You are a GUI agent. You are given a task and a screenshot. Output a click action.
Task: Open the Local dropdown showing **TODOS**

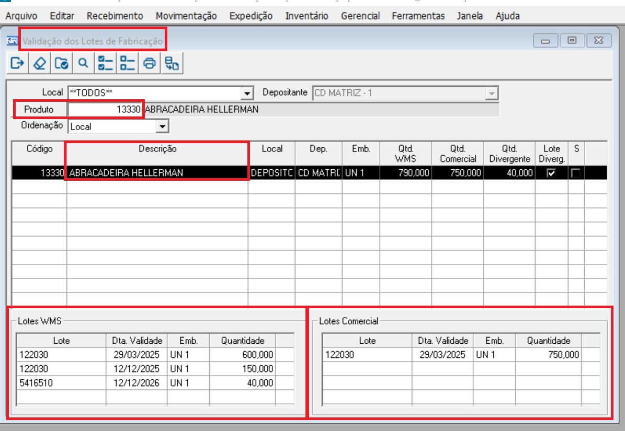(x=247, y=94)
